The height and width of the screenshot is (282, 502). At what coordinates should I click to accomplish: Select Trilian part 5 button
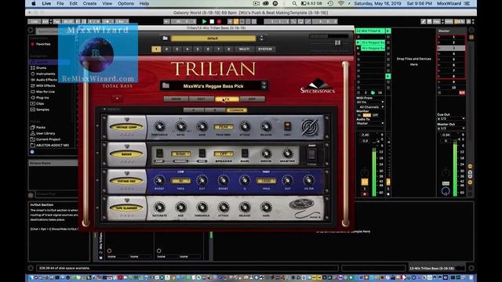click(x=198, y=49)
